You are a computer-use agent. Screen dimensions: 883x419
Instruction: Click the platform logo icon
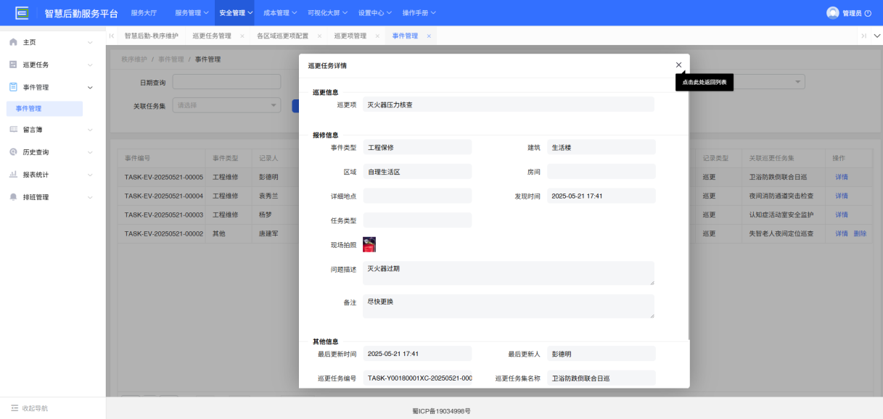click(x=22, y=13)
